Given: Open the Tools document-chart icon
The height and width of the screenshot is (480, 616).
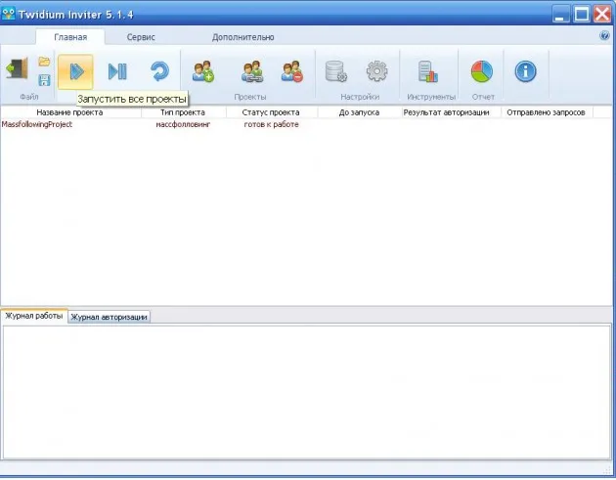Looking at the screenshot, I should 428,71.
